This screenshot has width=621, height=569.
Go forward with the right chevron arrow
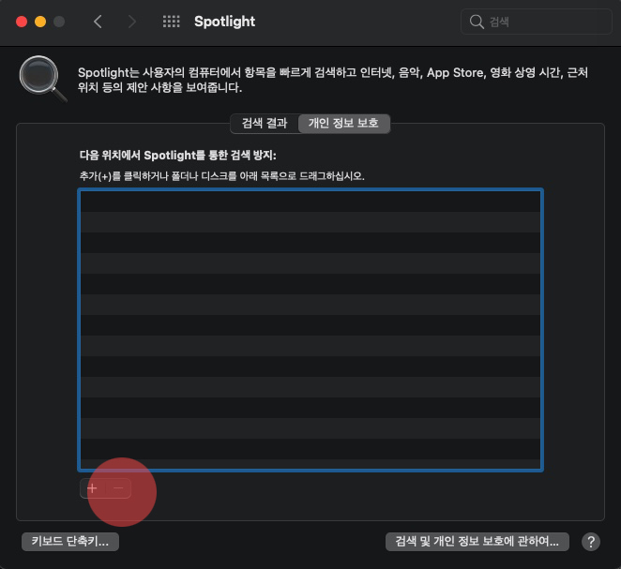pyautogui.click(x=132, y=22)
